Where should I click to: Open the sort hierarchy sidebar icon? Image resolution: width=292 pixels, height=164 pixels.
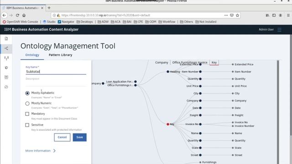coord(6,58)
